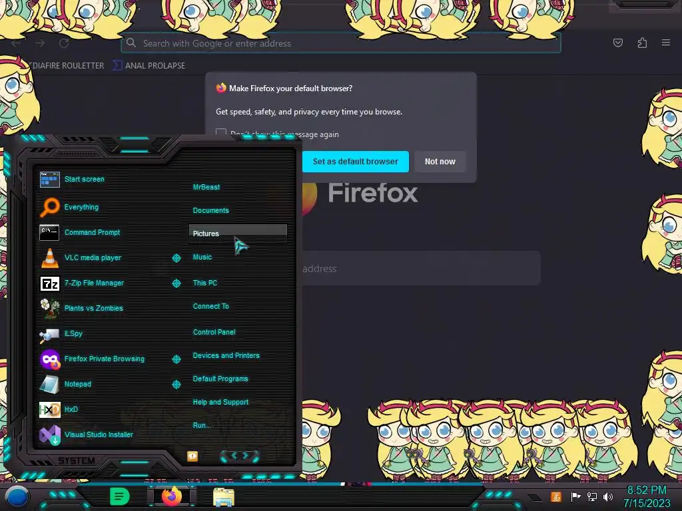
Task: Click Set as default browser button
Action: (356, 162)
